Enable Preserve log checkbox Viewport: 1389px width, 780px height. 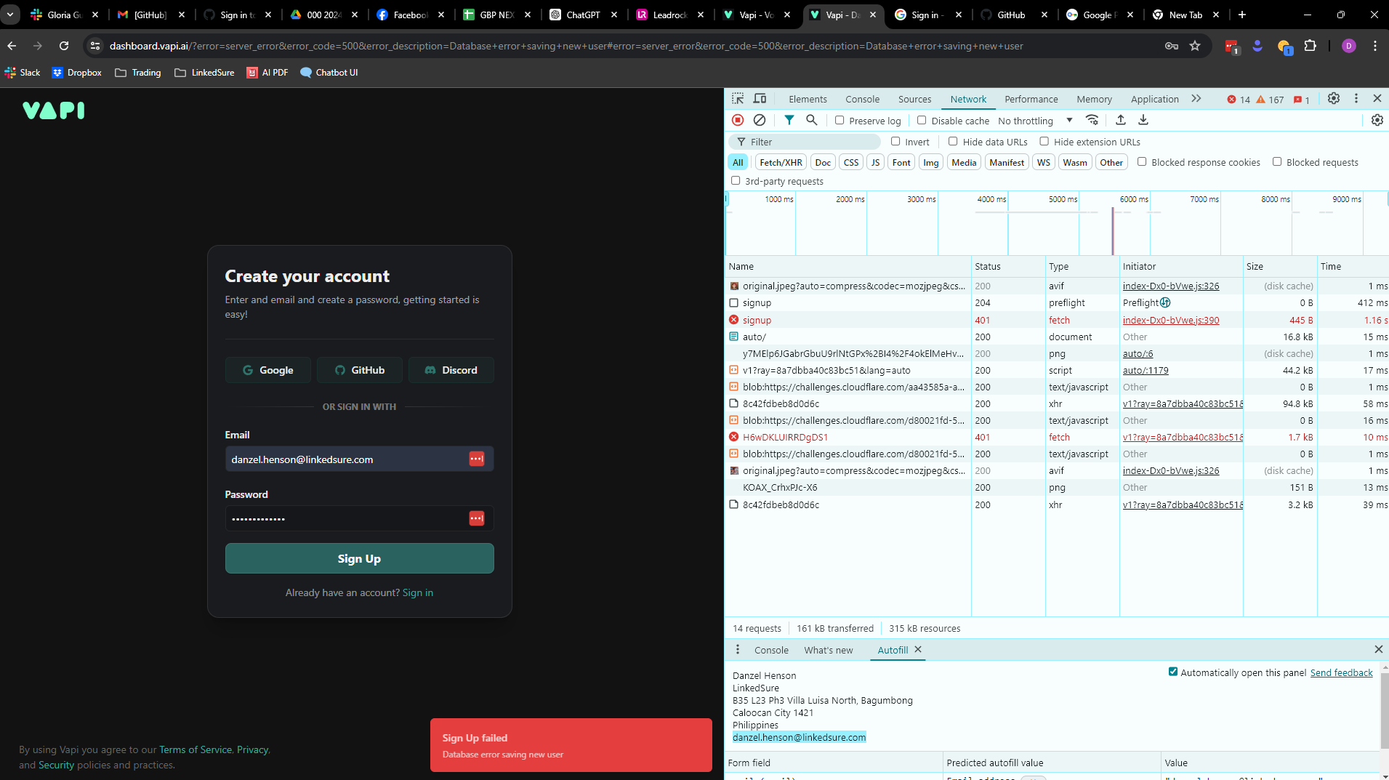(840, 120)
